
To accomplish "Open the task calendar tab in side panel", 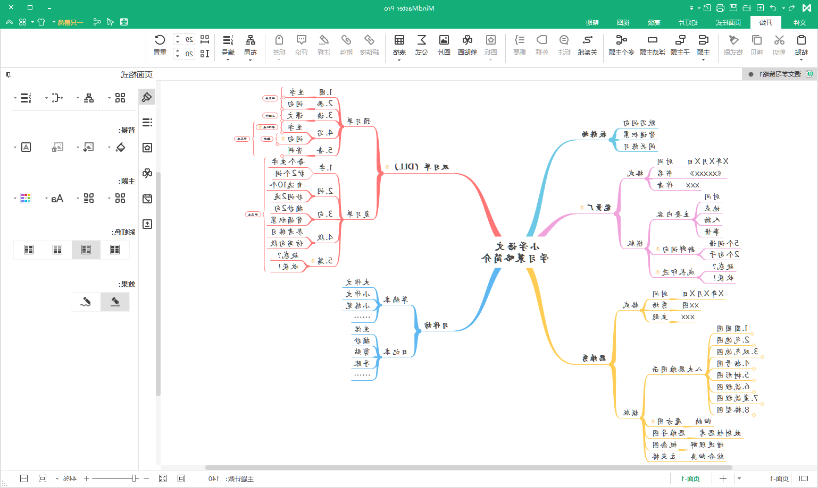I will (x=147, y=199).
